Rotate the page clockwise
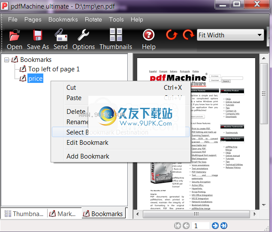 [188, 35]
